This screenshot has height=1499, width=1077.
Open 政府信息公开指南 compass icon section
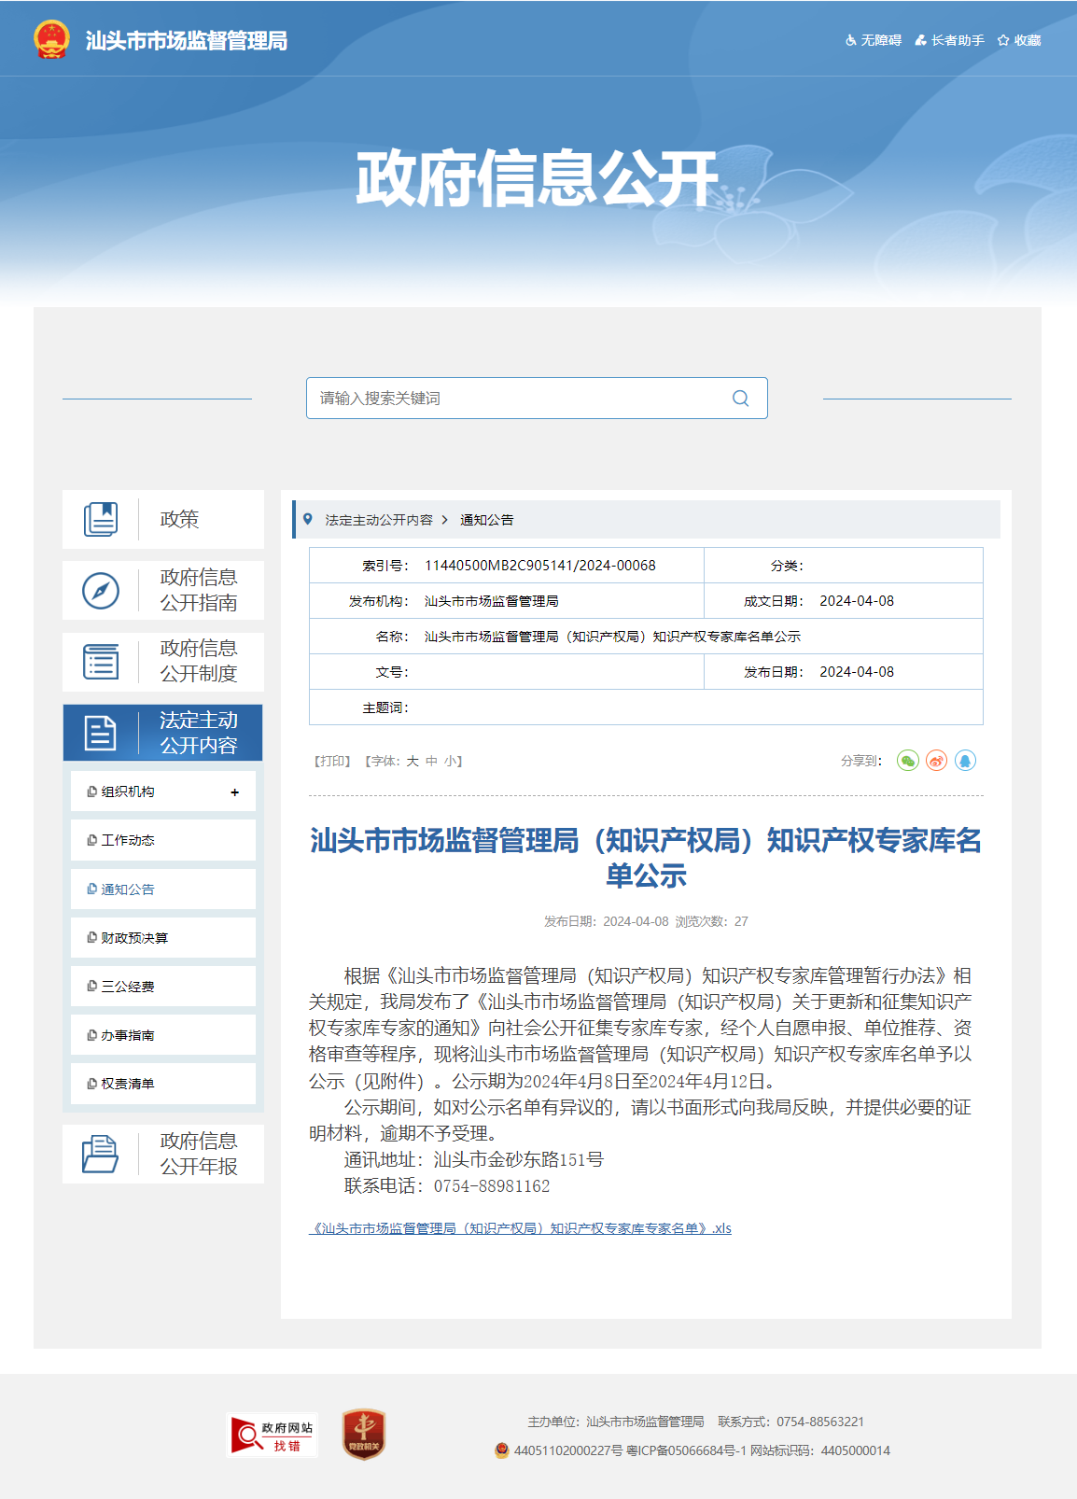101,591
